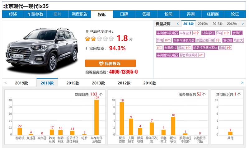Click next arrow in 典型故障 year tabs

click(243, 24)
